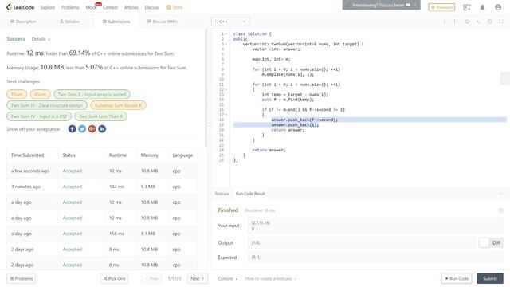Expand the Details dropdown
The width and height of the screenshot is (510, 287).
tap(41, 39)
